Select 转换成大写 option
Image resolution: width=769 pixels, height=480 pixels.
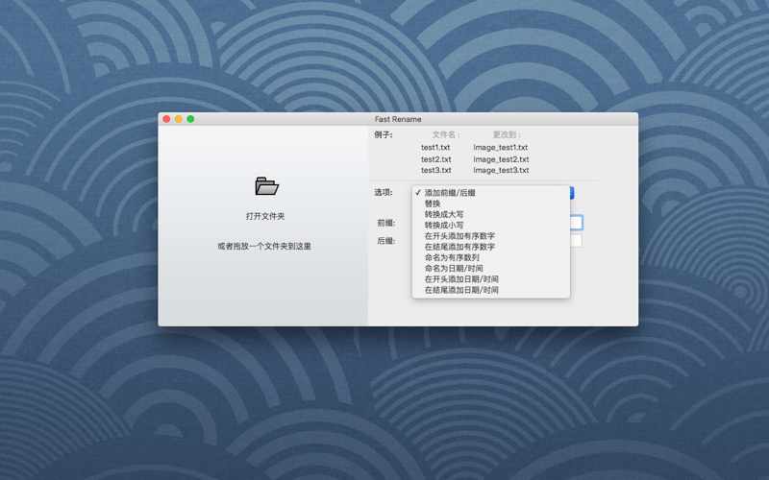coord(491,214)
